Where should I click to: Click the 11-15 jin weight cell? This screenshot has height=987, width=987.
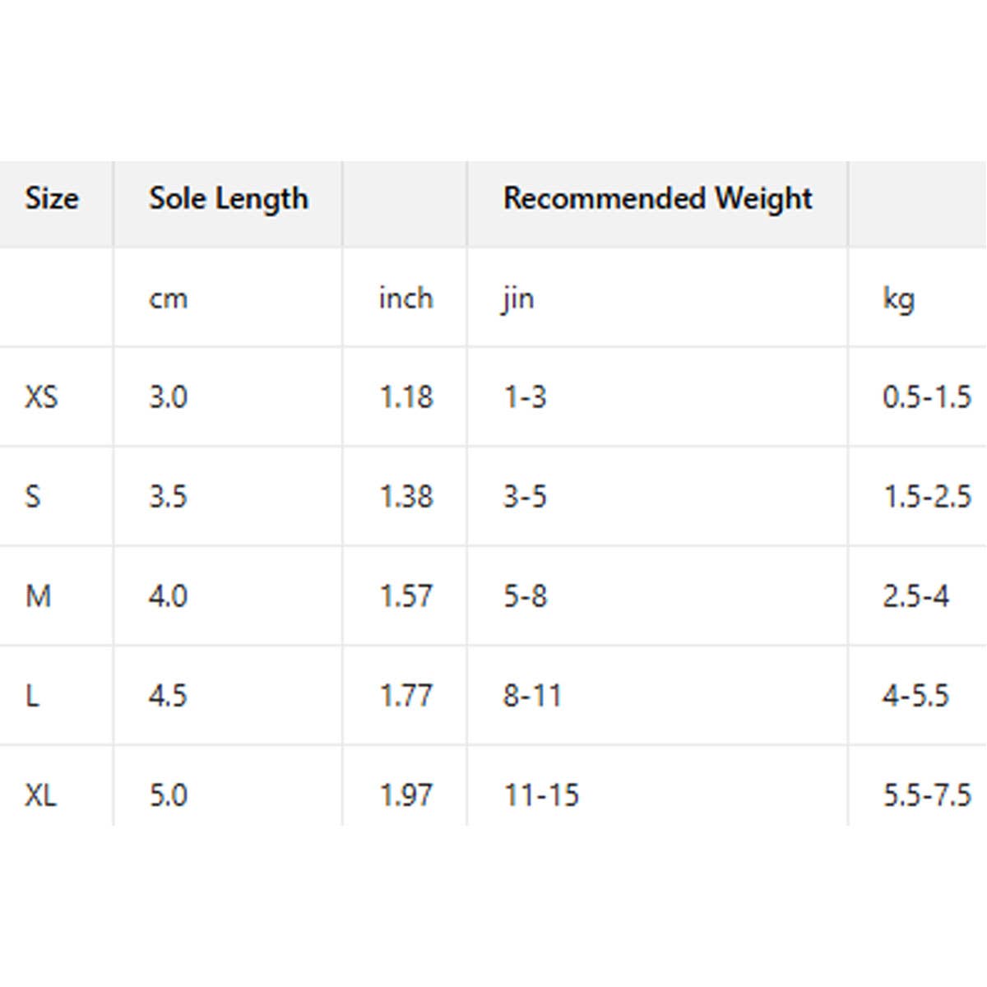[541, 795]
